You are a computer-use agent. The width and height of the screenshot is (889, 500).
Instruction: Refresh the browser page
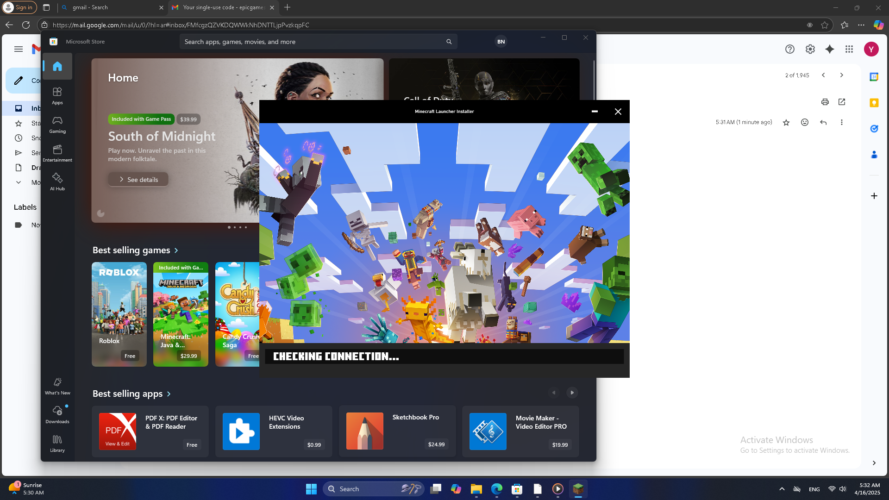26,25
